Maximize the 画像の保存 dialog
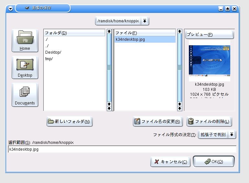Image resolution: width=249 pixels, height=183 pixels. pos(228,9)
